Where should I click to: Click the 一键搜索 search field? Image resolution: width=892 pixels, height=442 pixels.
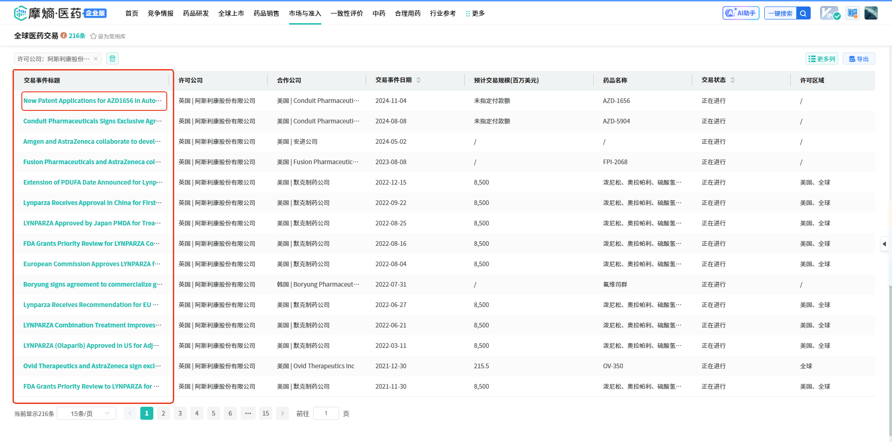click(x=780, y=13)
